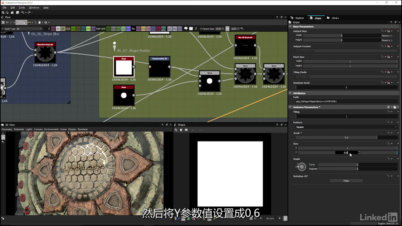402x226 pixels.
Task: Add an FX-Map node (FxM)
Action: tap(98, 29)
